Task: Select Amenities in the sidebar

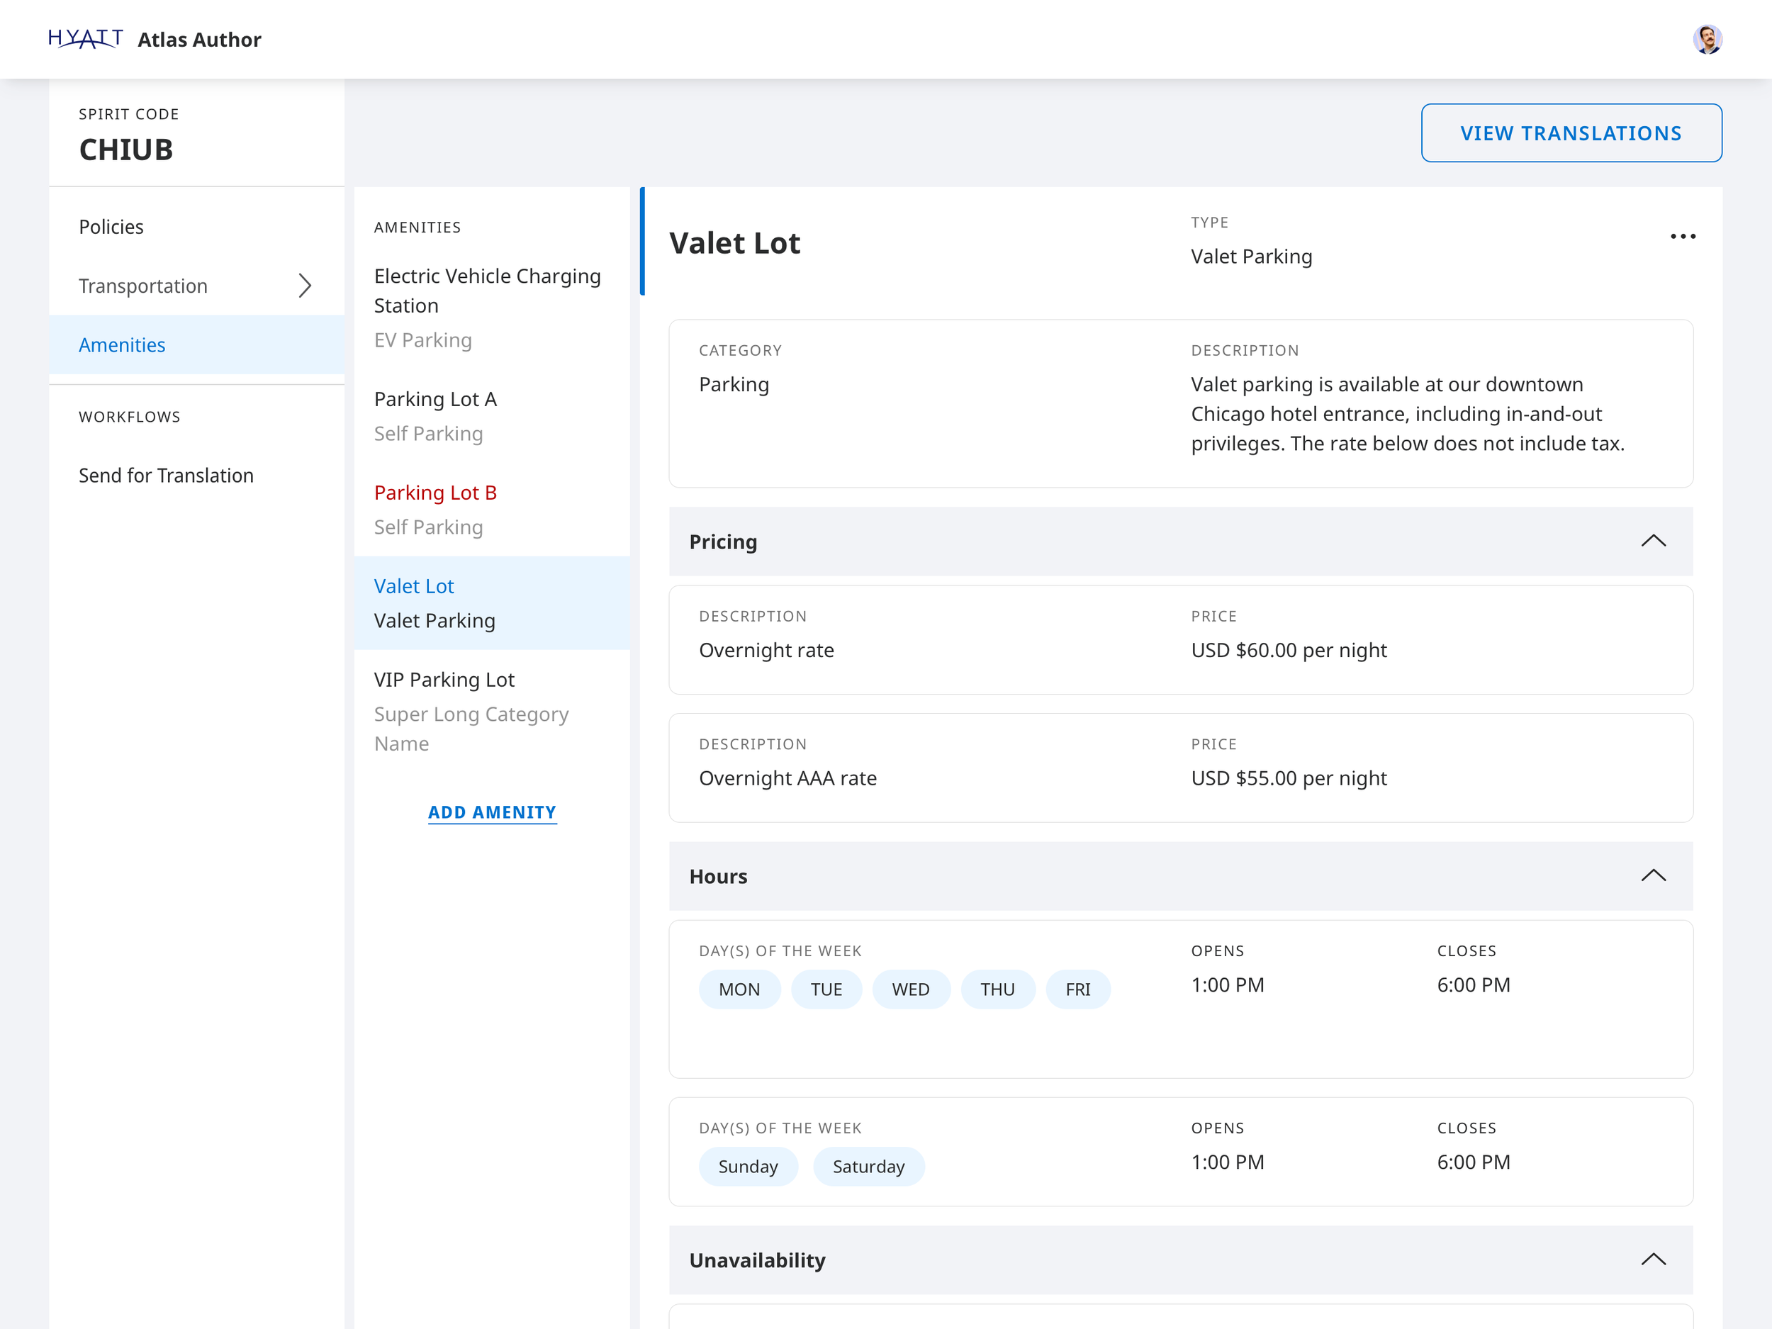Action: coord(122,344)
